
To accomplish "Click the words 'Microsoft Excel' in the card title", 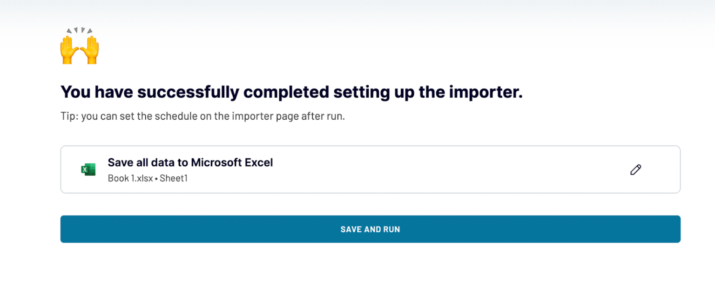I will pyautogui.click(x=232, y=162).
